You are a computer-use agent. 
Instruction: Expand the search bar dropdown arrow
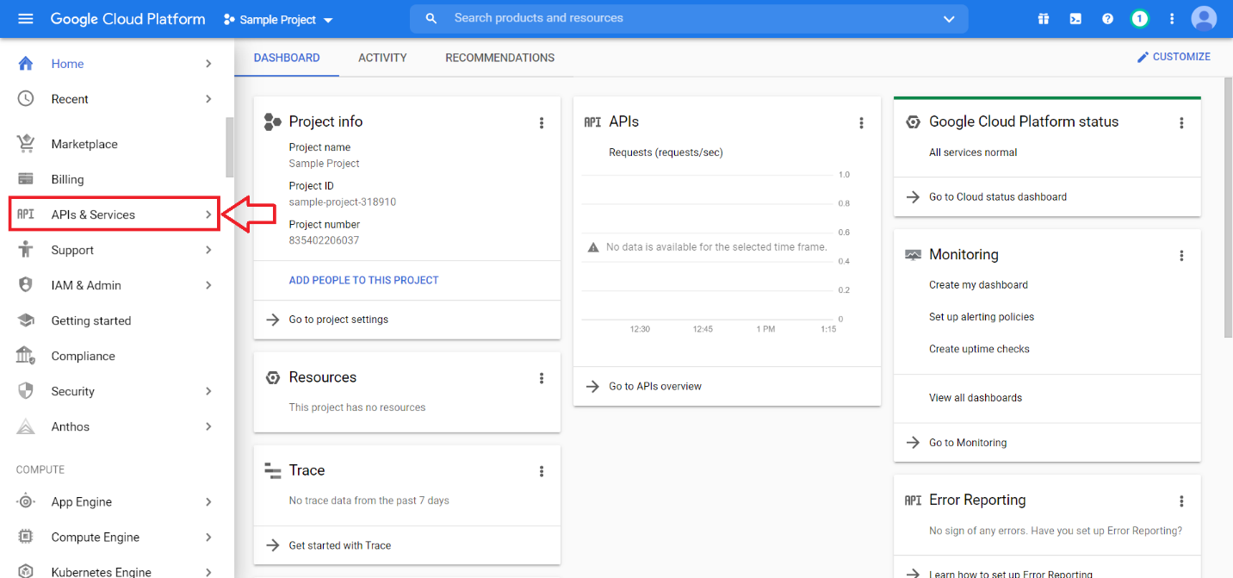(x=949, y=18)
